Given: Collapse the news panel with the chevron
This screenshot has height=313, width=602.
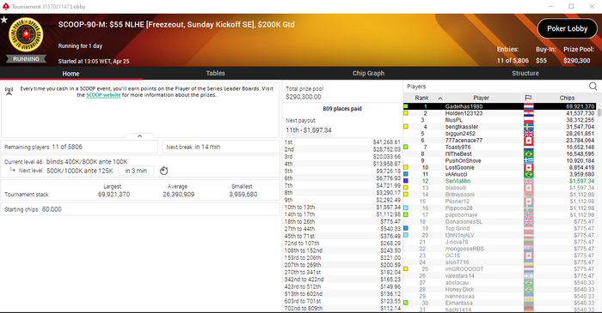Looking at the screenshot, I should click(x=139, y=135).
